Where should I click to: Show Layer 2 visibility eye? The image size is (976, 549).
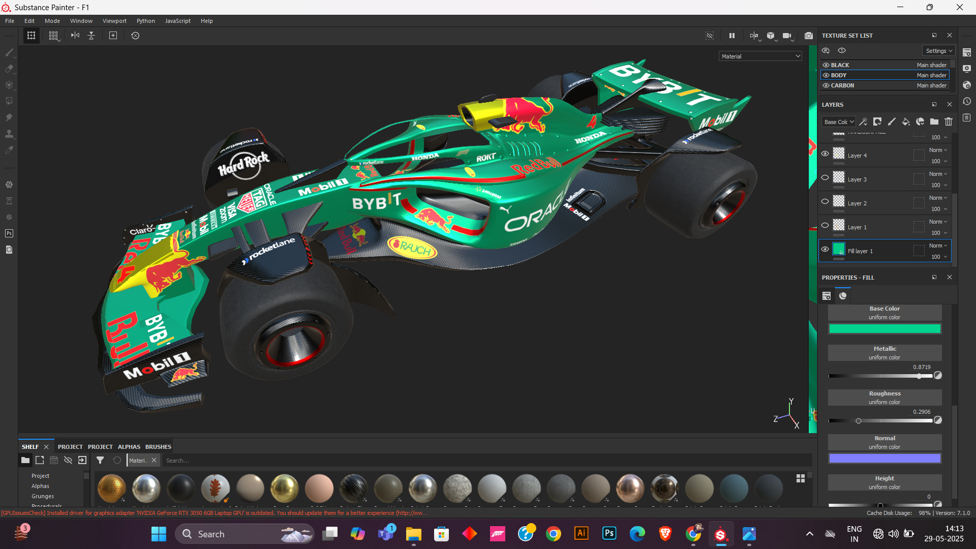(x=825, y=201)
